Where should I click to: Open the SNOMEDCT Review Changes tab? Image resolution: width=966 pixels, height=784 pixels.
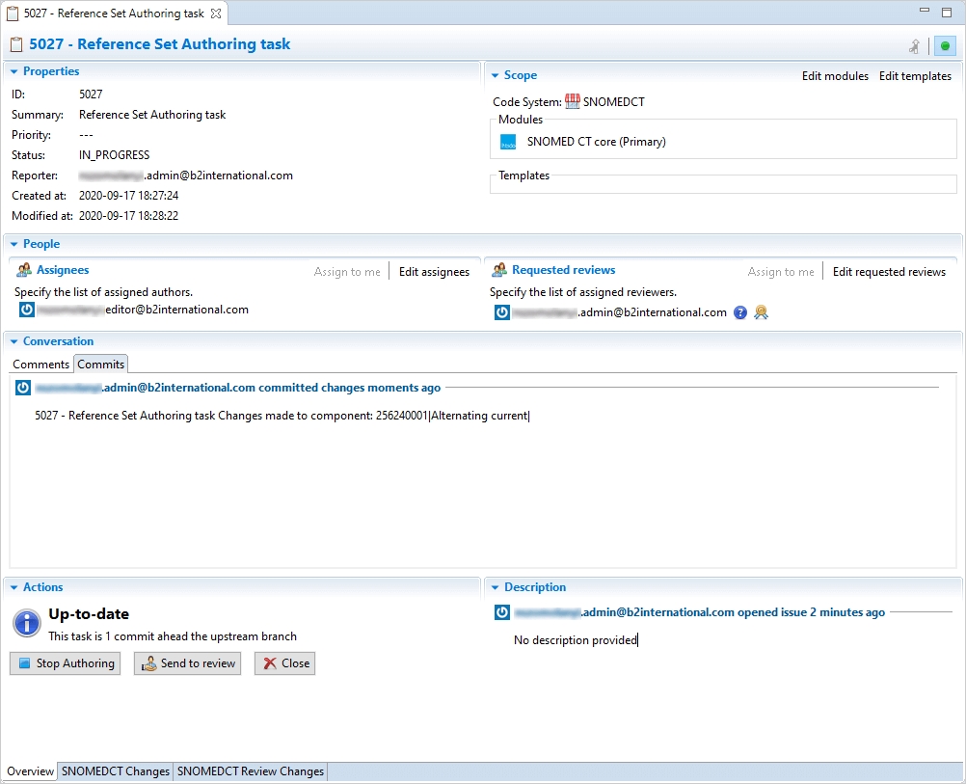coord(251,771)
